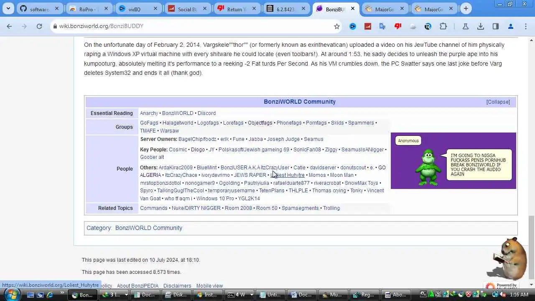Click the reading hamster desktop assistant character

(507, 259)
